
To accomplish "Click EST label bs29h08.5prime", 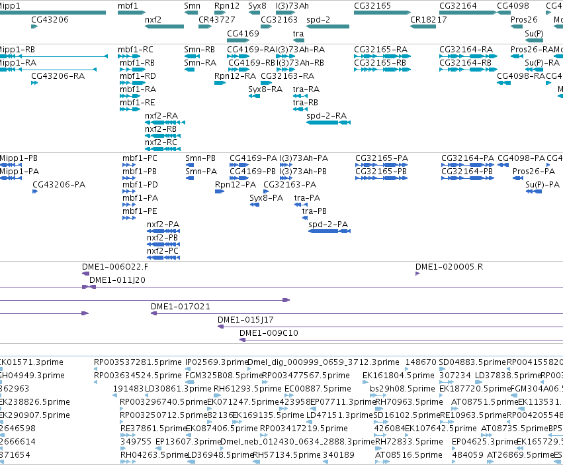I will tap(402, 389).
